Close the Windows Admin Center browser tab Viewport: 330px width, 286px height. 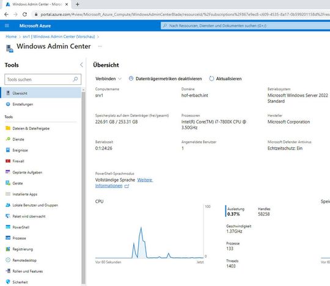pos(67,4)
